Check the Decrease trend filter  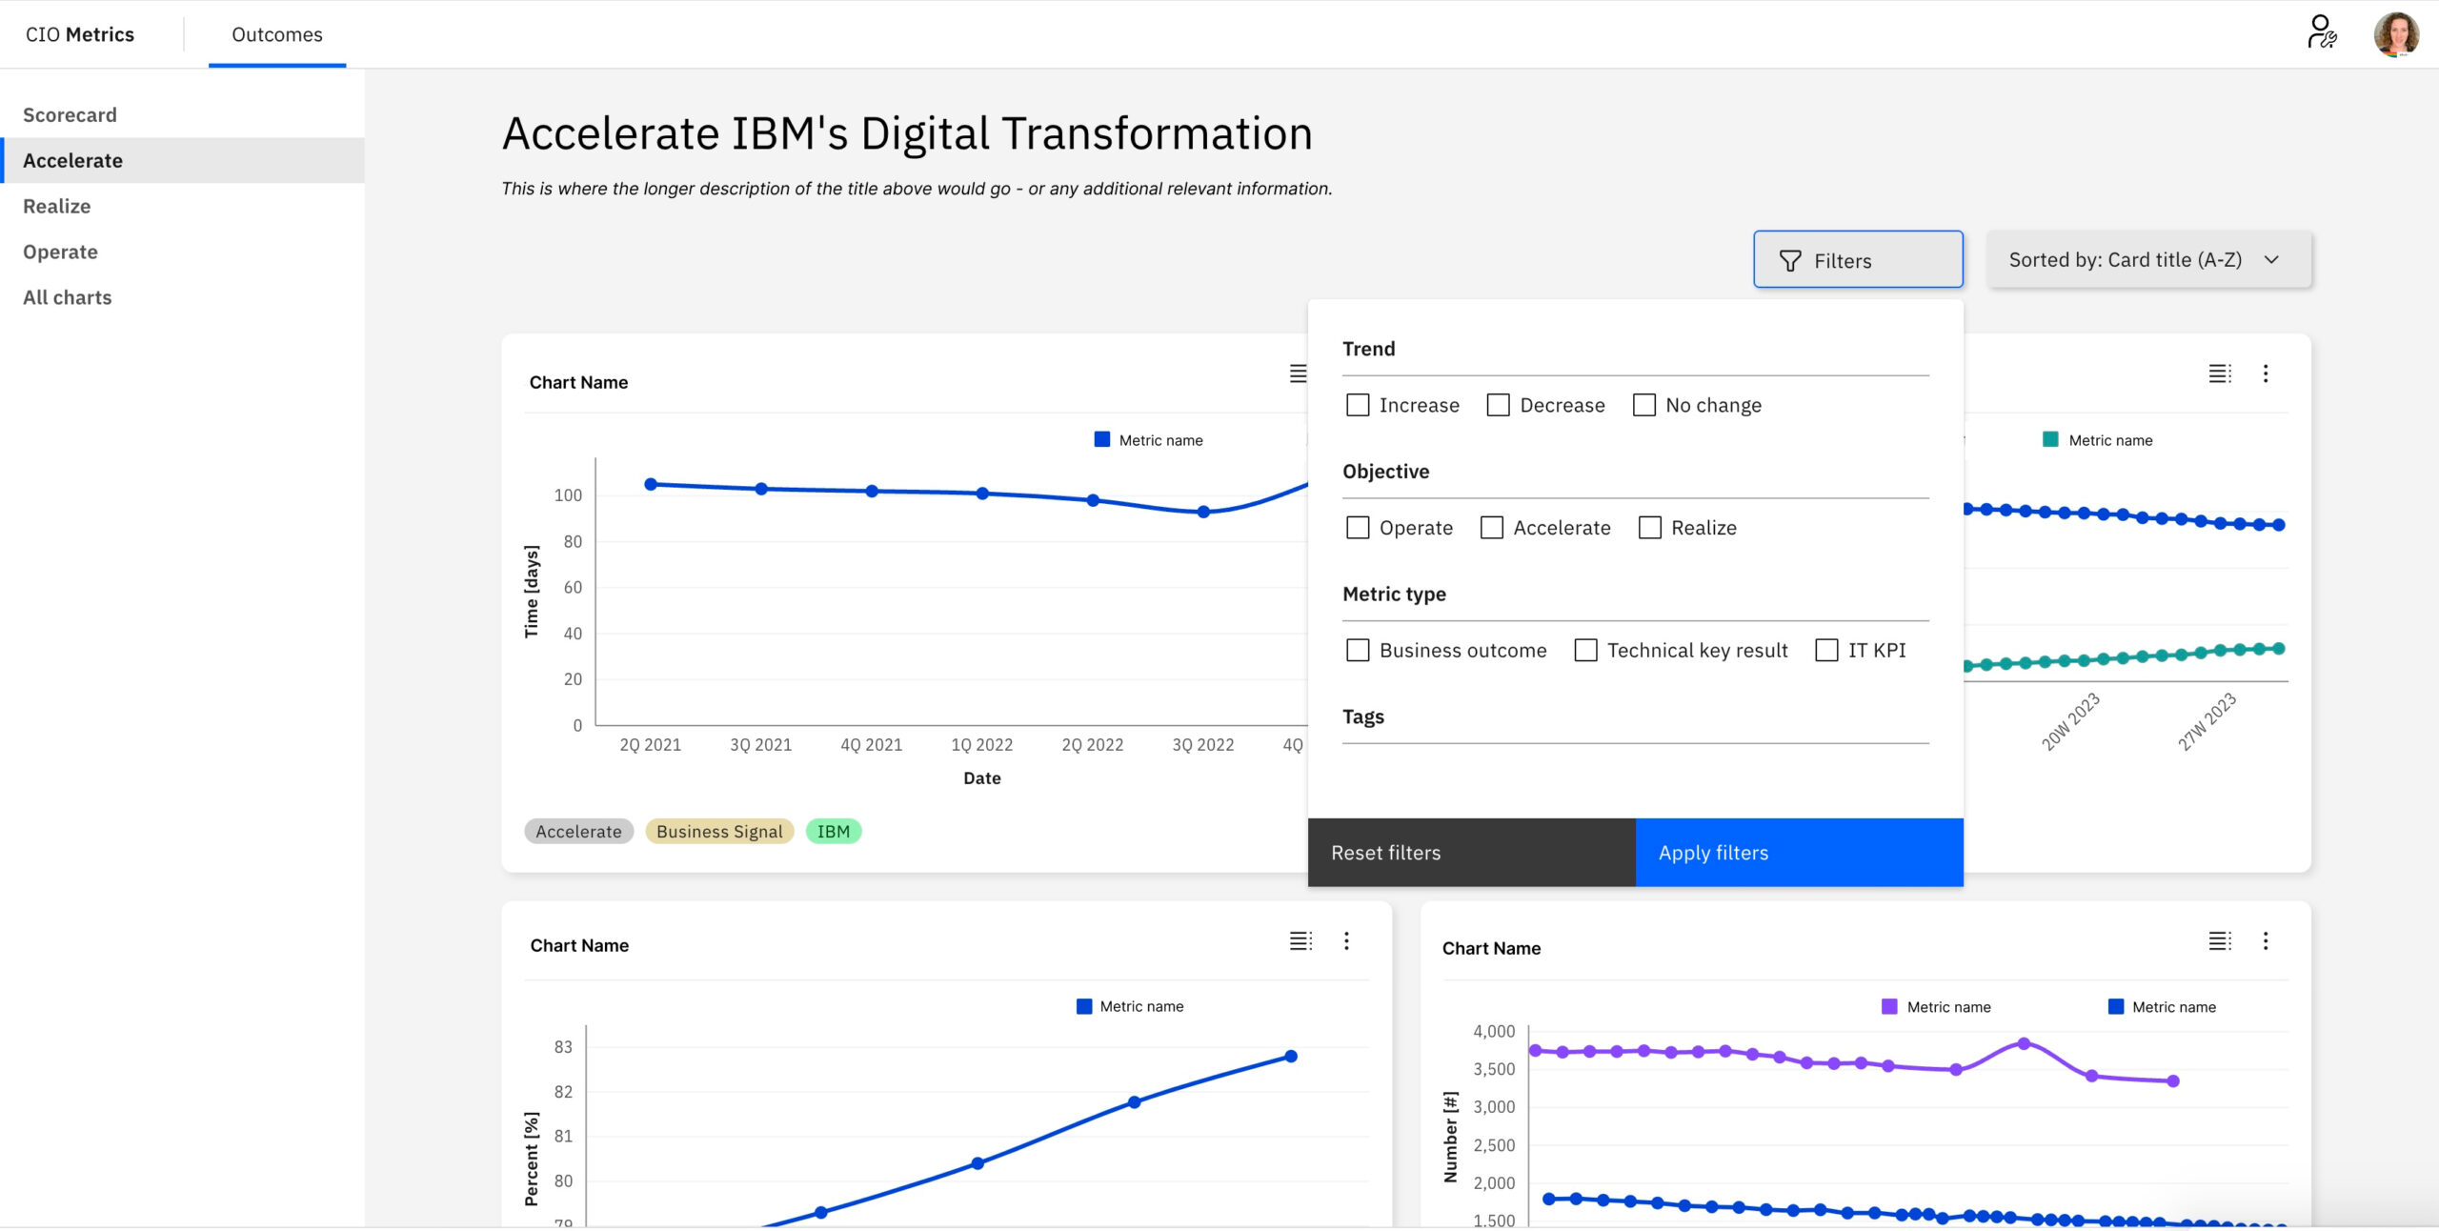pos(1498,405)
